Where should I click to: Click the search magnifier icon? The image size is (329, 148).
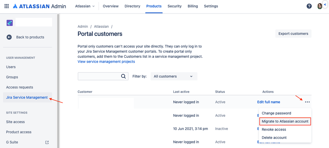[x=123, y=76]
